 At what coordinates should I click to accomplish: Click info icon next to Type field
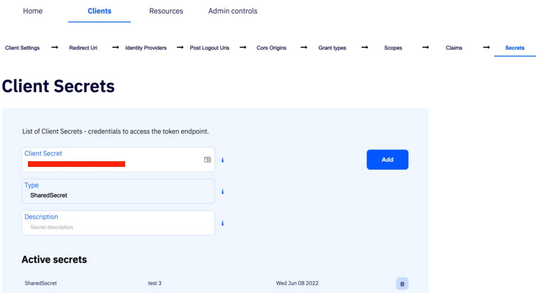pos(222,192)
